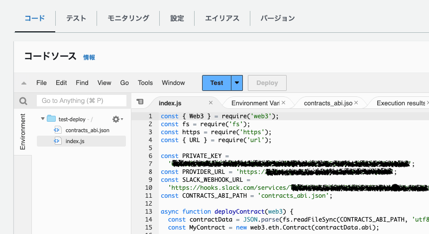Image resolution: width=429 pixels, height=234 pixels.
Task: Click the Deploy button
Action: pyautogui.click(x=267, y=83)
